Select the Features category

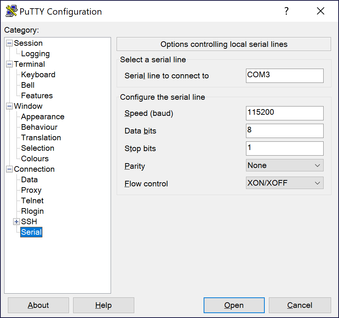point(37,96)
